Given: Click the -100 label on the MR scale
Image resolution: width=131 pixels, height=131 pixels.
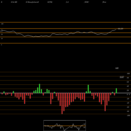Looking at the screenshot, I should [x=128, y=116].
